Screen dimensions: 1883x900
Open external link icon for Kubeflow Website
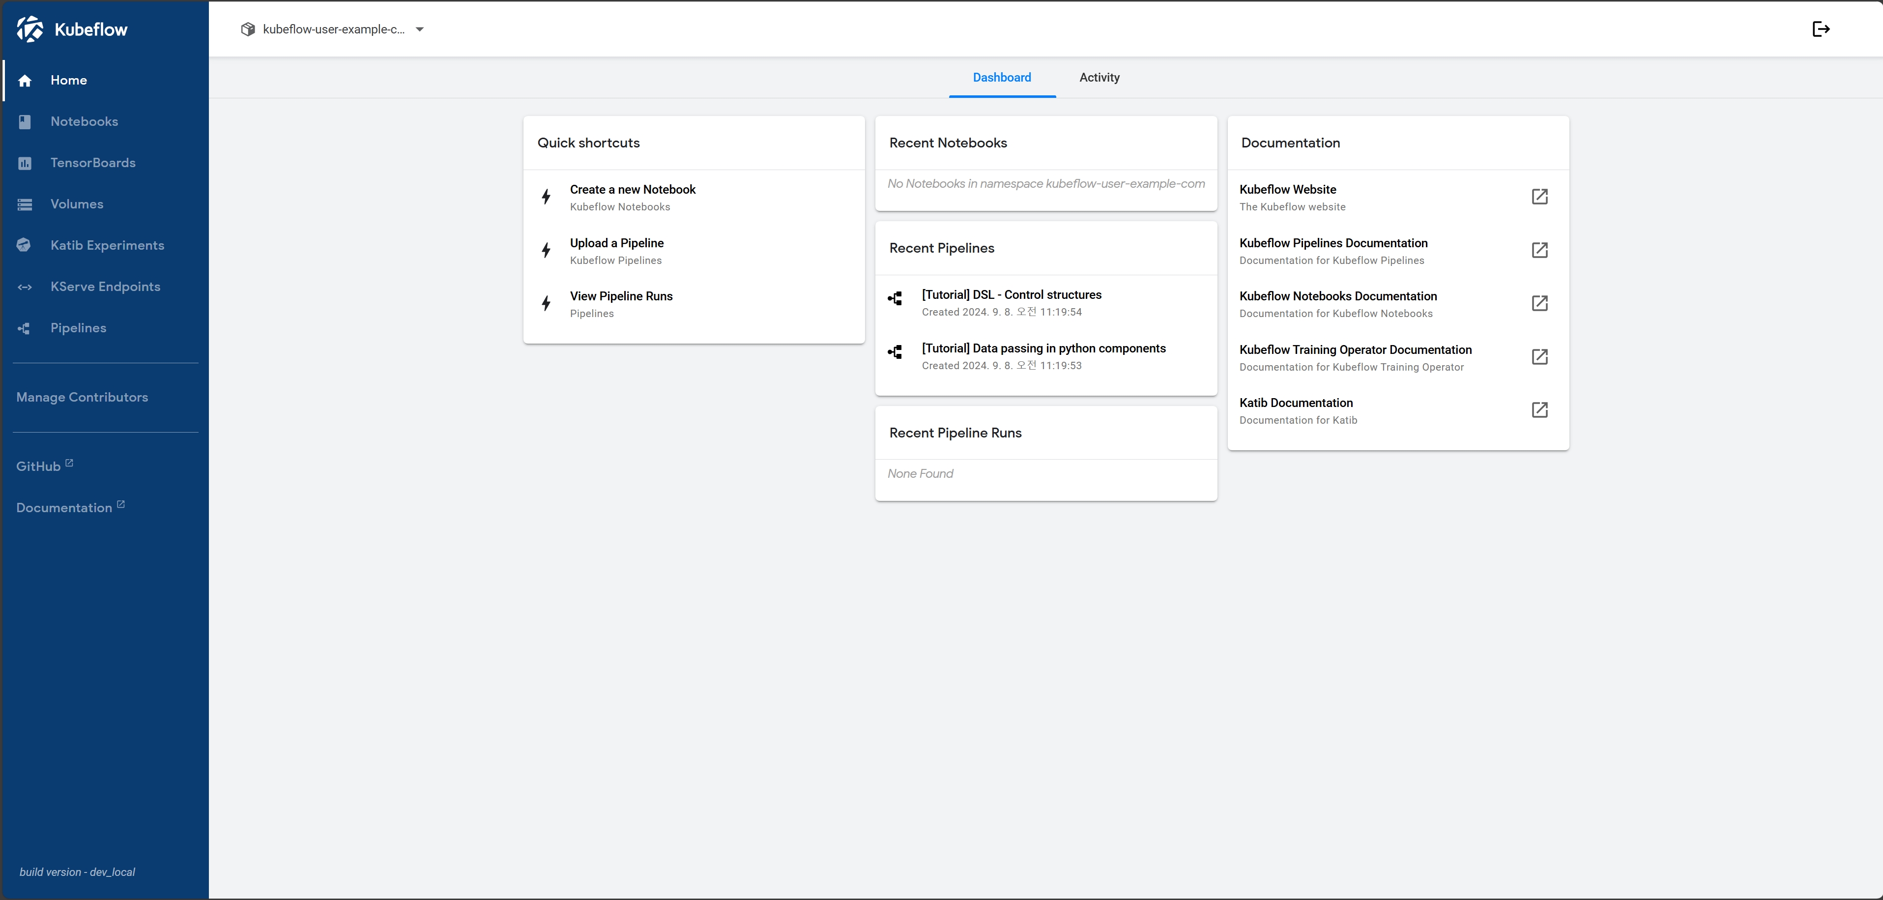pyautogui.click(x=1539, y=197)
